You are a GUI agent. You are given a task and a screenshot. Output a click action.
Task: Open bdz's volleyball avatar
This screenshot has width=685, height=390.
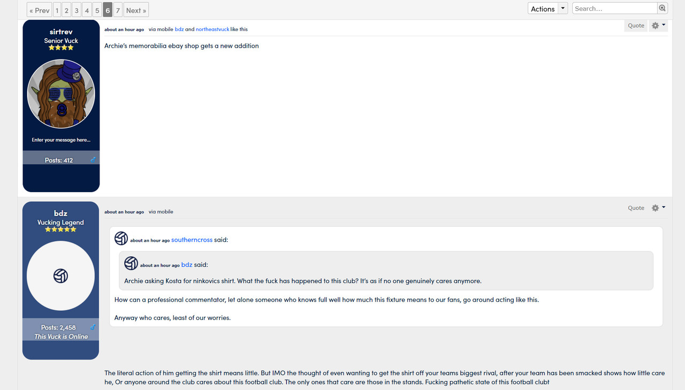pyautogui.click(x=61, y=276)
